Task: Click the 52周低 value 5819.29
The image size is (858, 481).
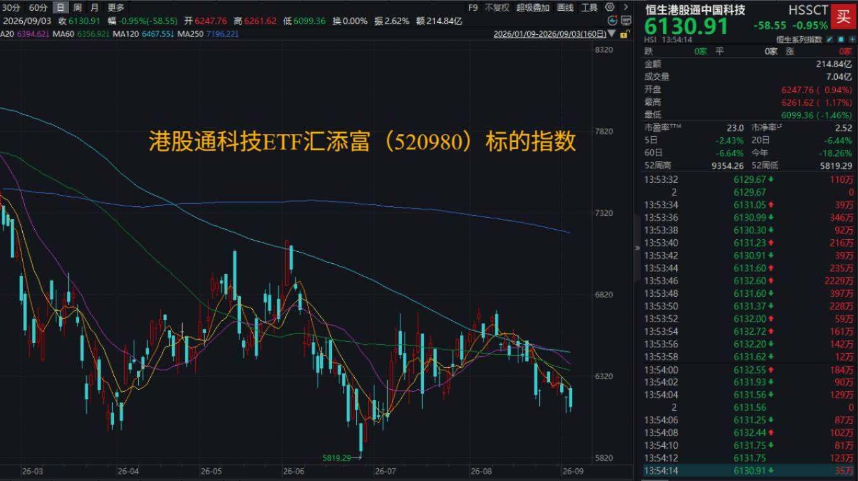Action: [x=836, y=165]
